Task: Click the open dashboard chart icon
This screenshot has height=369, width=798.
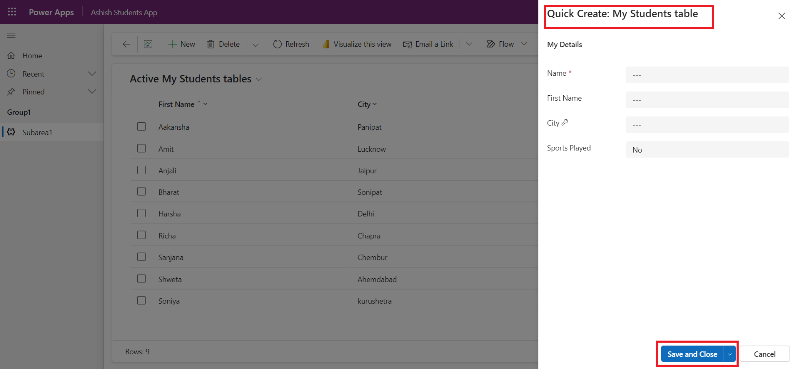Action: pyautogui.click(x=148, y=44)
